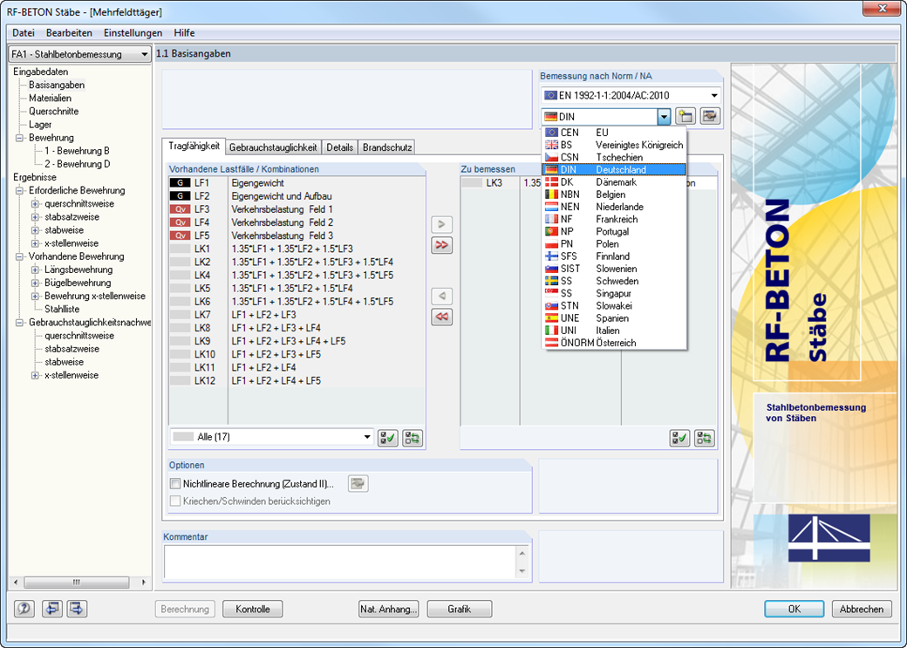The height and width of the screenshot is (648, 907).
Task: Click the single left arrow remove button
Action: [x=441, y=296]
